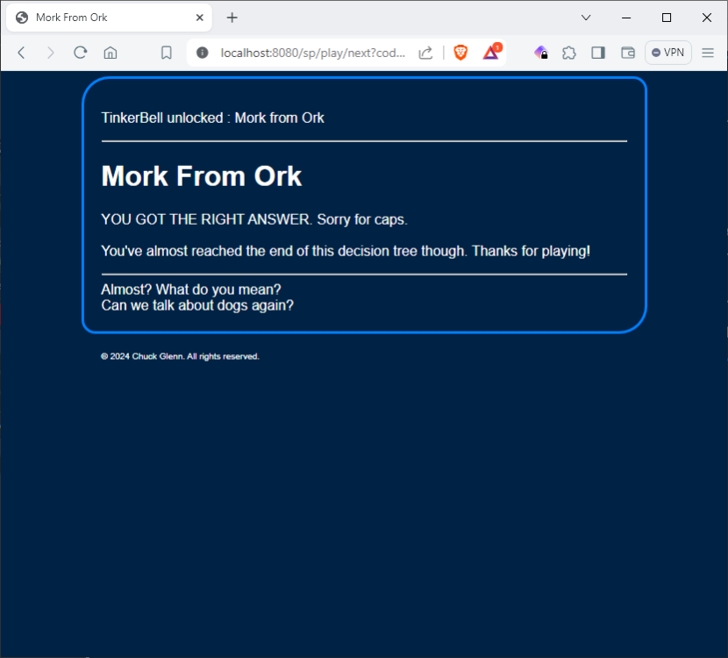
Task: Click the share page icon
Action: click(x=425, y=53)
